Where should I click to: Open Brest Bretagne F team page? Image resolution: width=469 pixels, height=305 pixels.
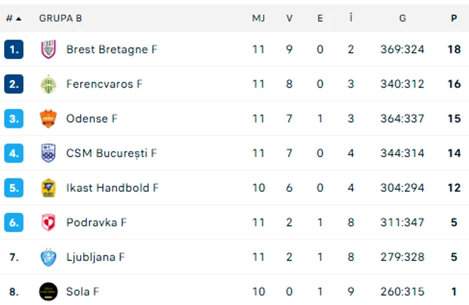point(112,49)
